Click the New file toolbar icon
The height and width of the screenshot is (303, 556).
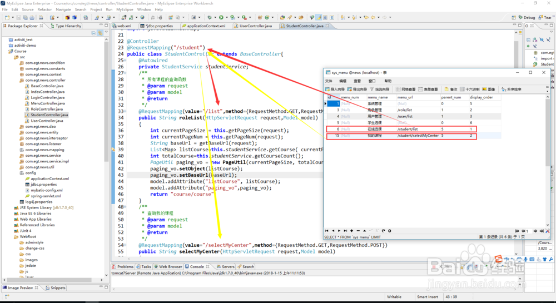[7, 17]
